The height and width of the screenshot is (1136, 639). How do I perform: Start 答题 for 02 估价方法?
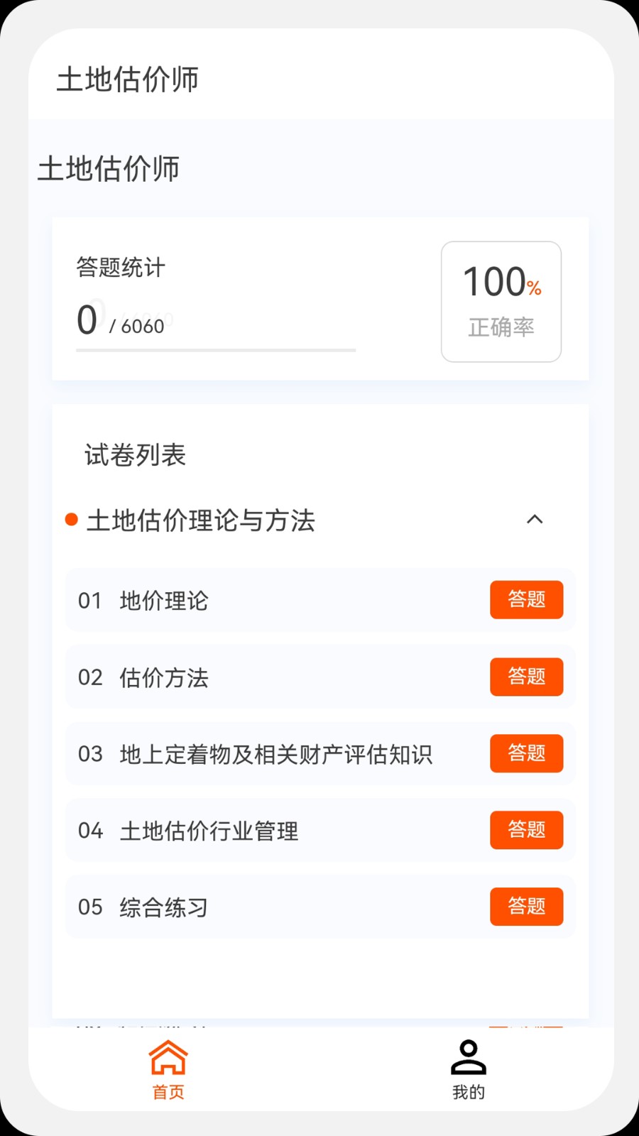coord(526,677)
